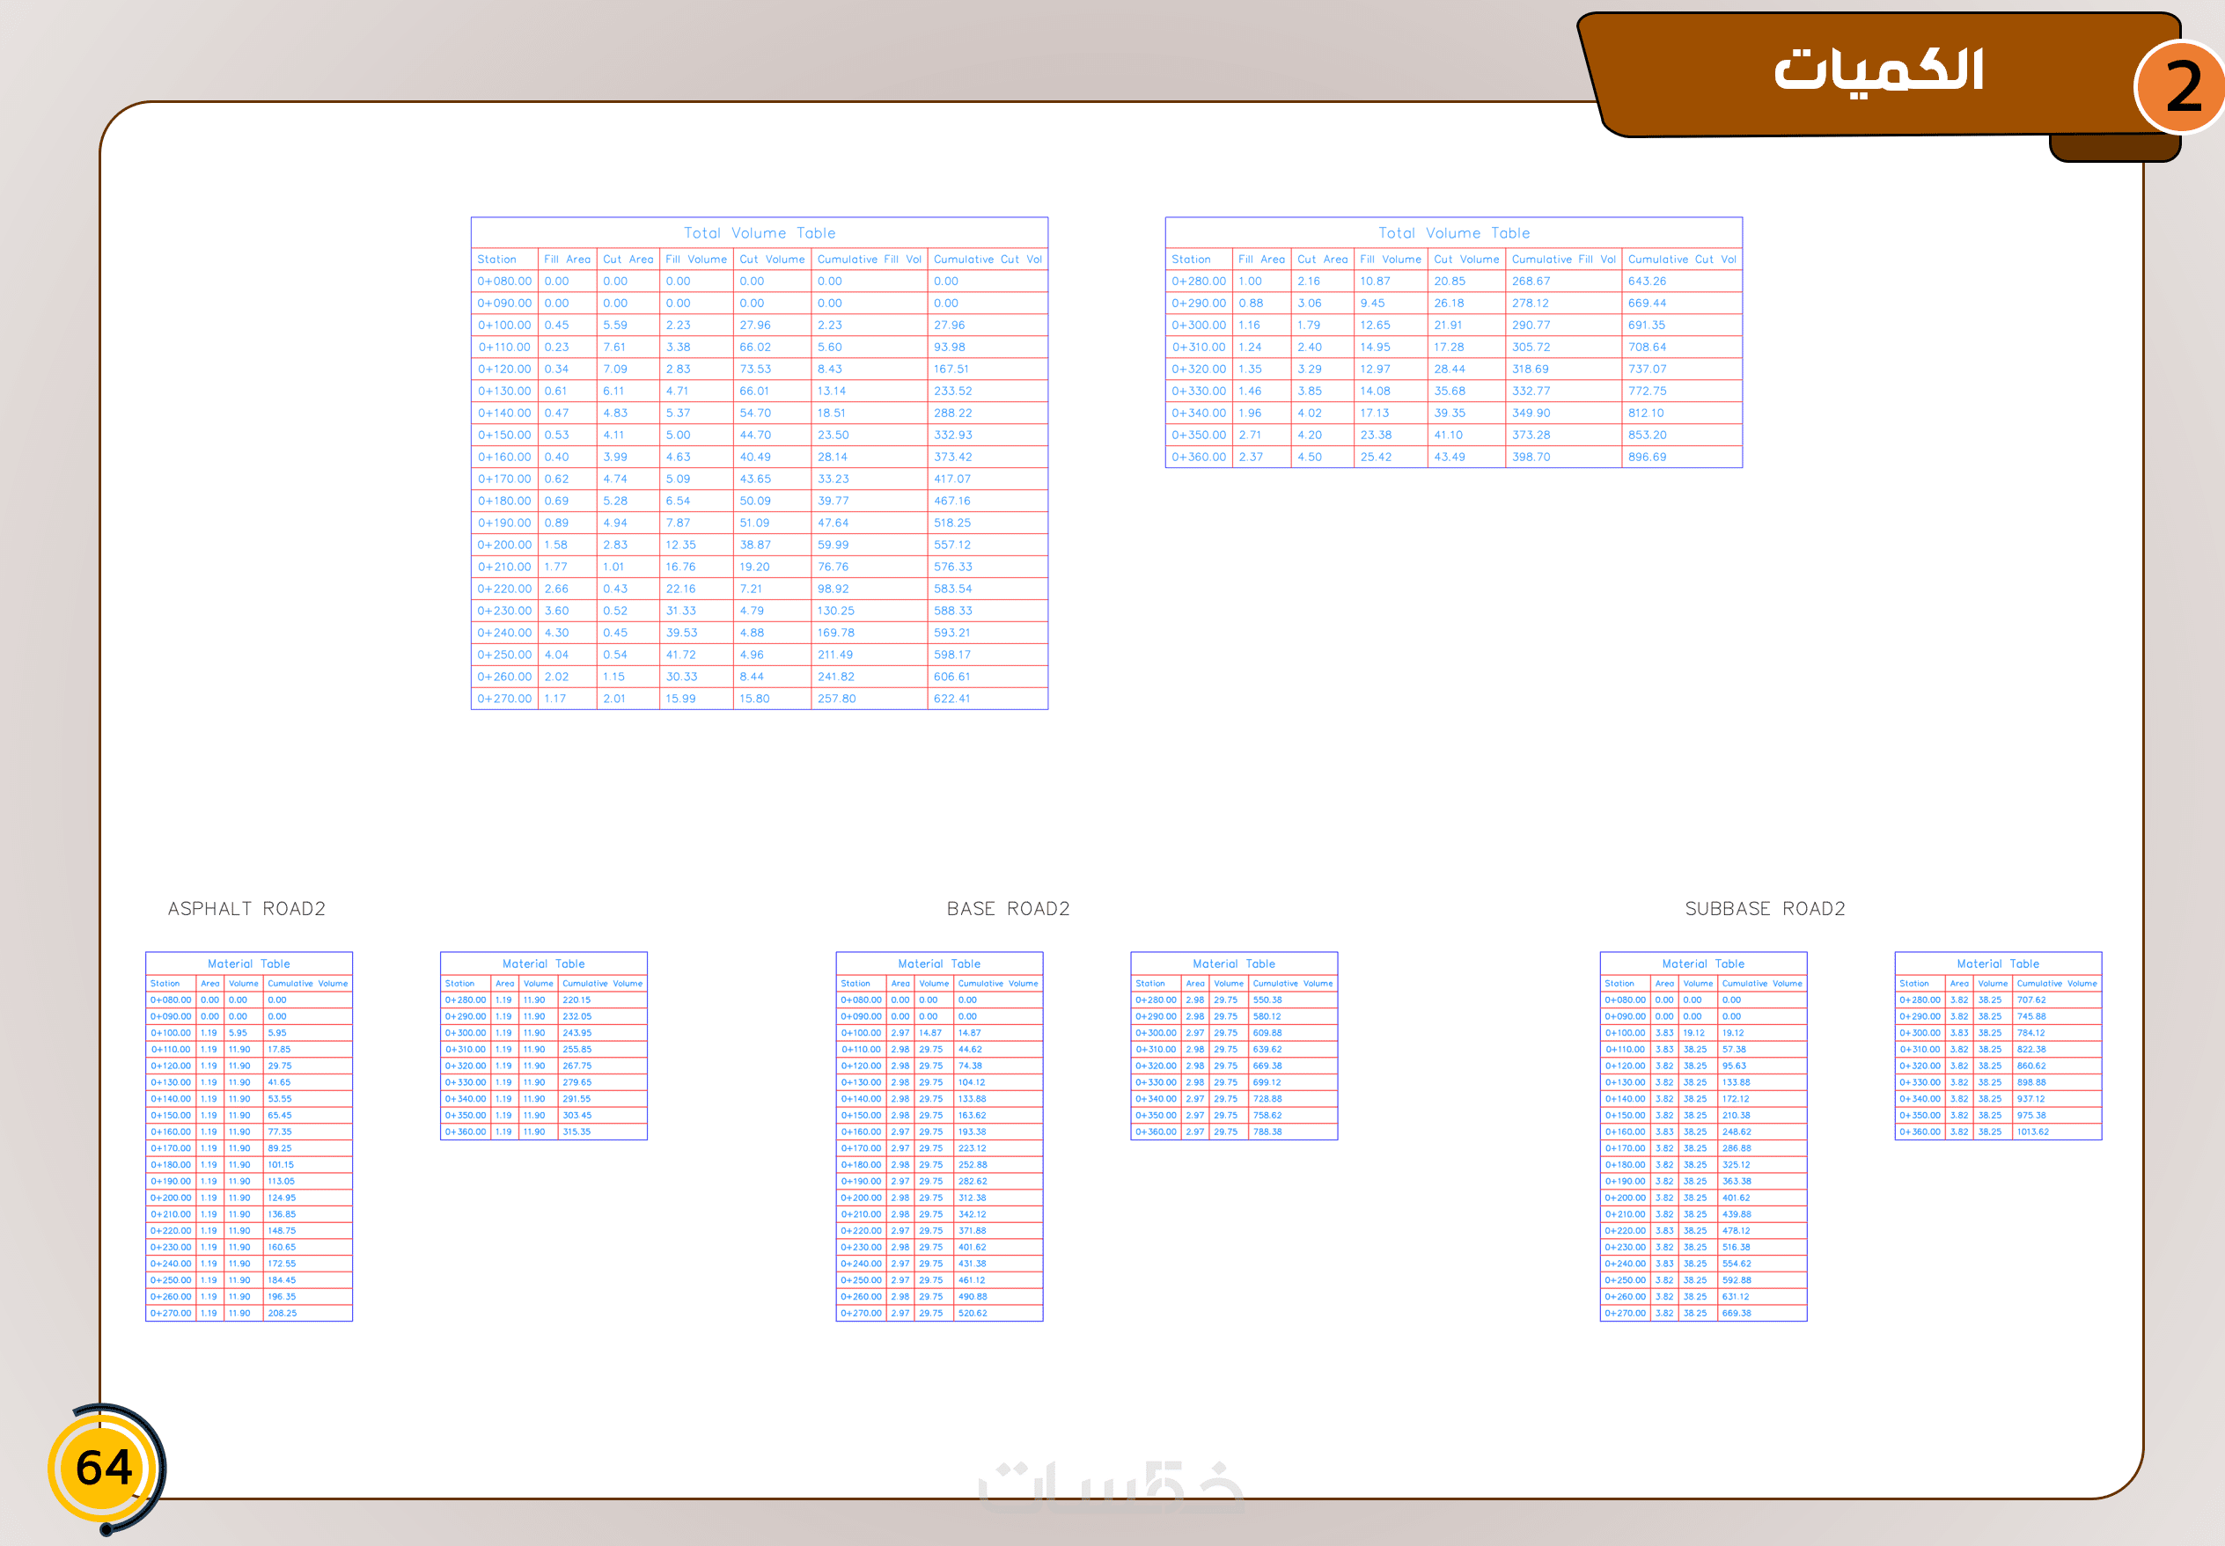
Task: Click the first asphalt Material Table title
Action: [x=248, y=964]
